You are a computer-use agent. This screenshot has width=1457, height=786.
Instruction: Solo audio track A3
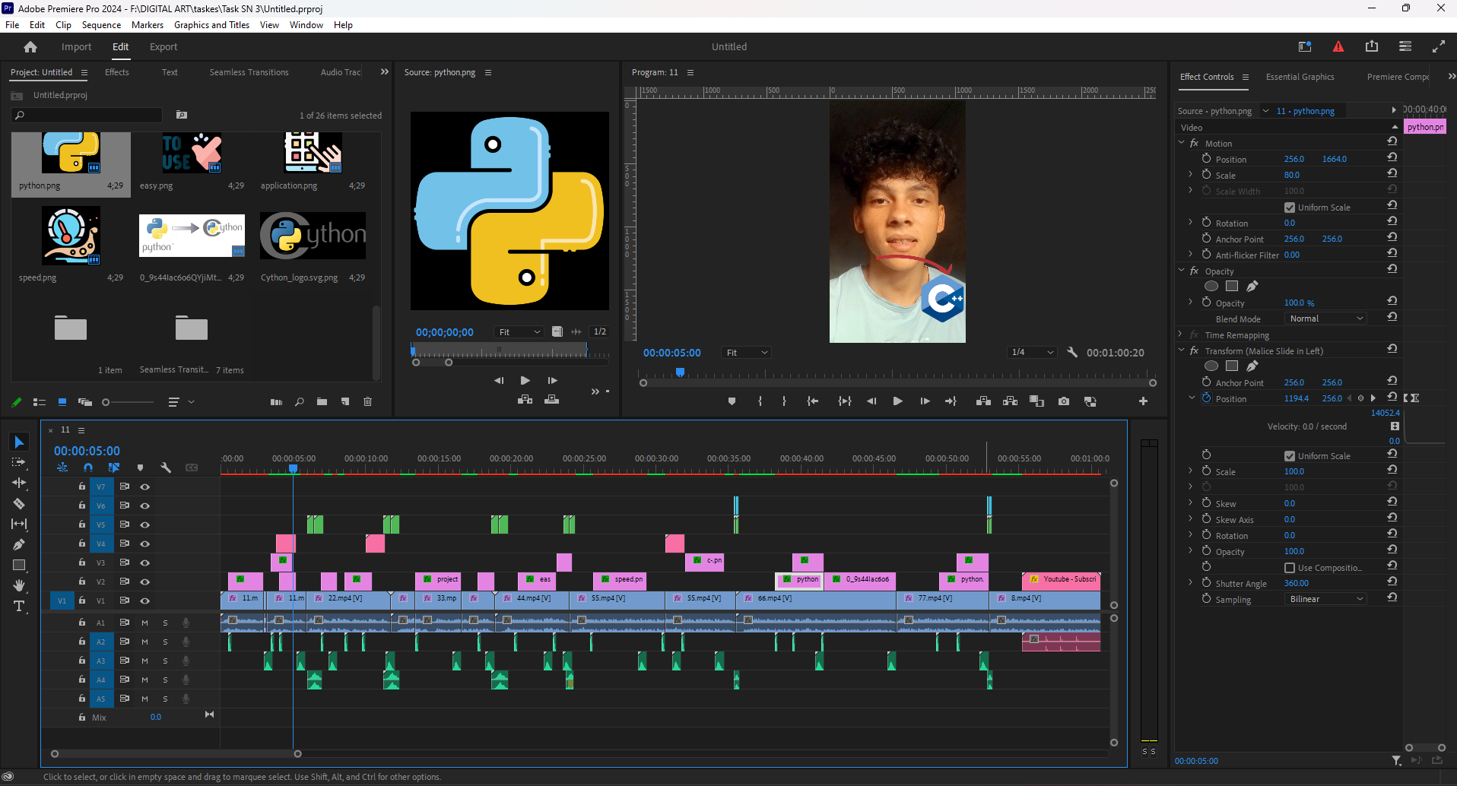point(165,661)
